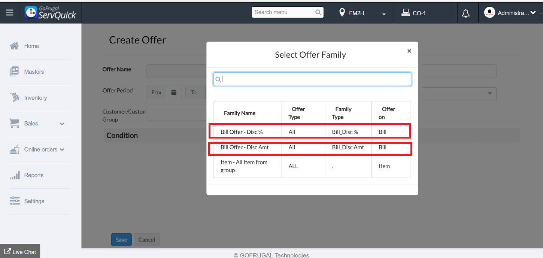This screenshot has height=258, width=543.
Task: Click the Administrator profile avatar
Action: point(489,13)
